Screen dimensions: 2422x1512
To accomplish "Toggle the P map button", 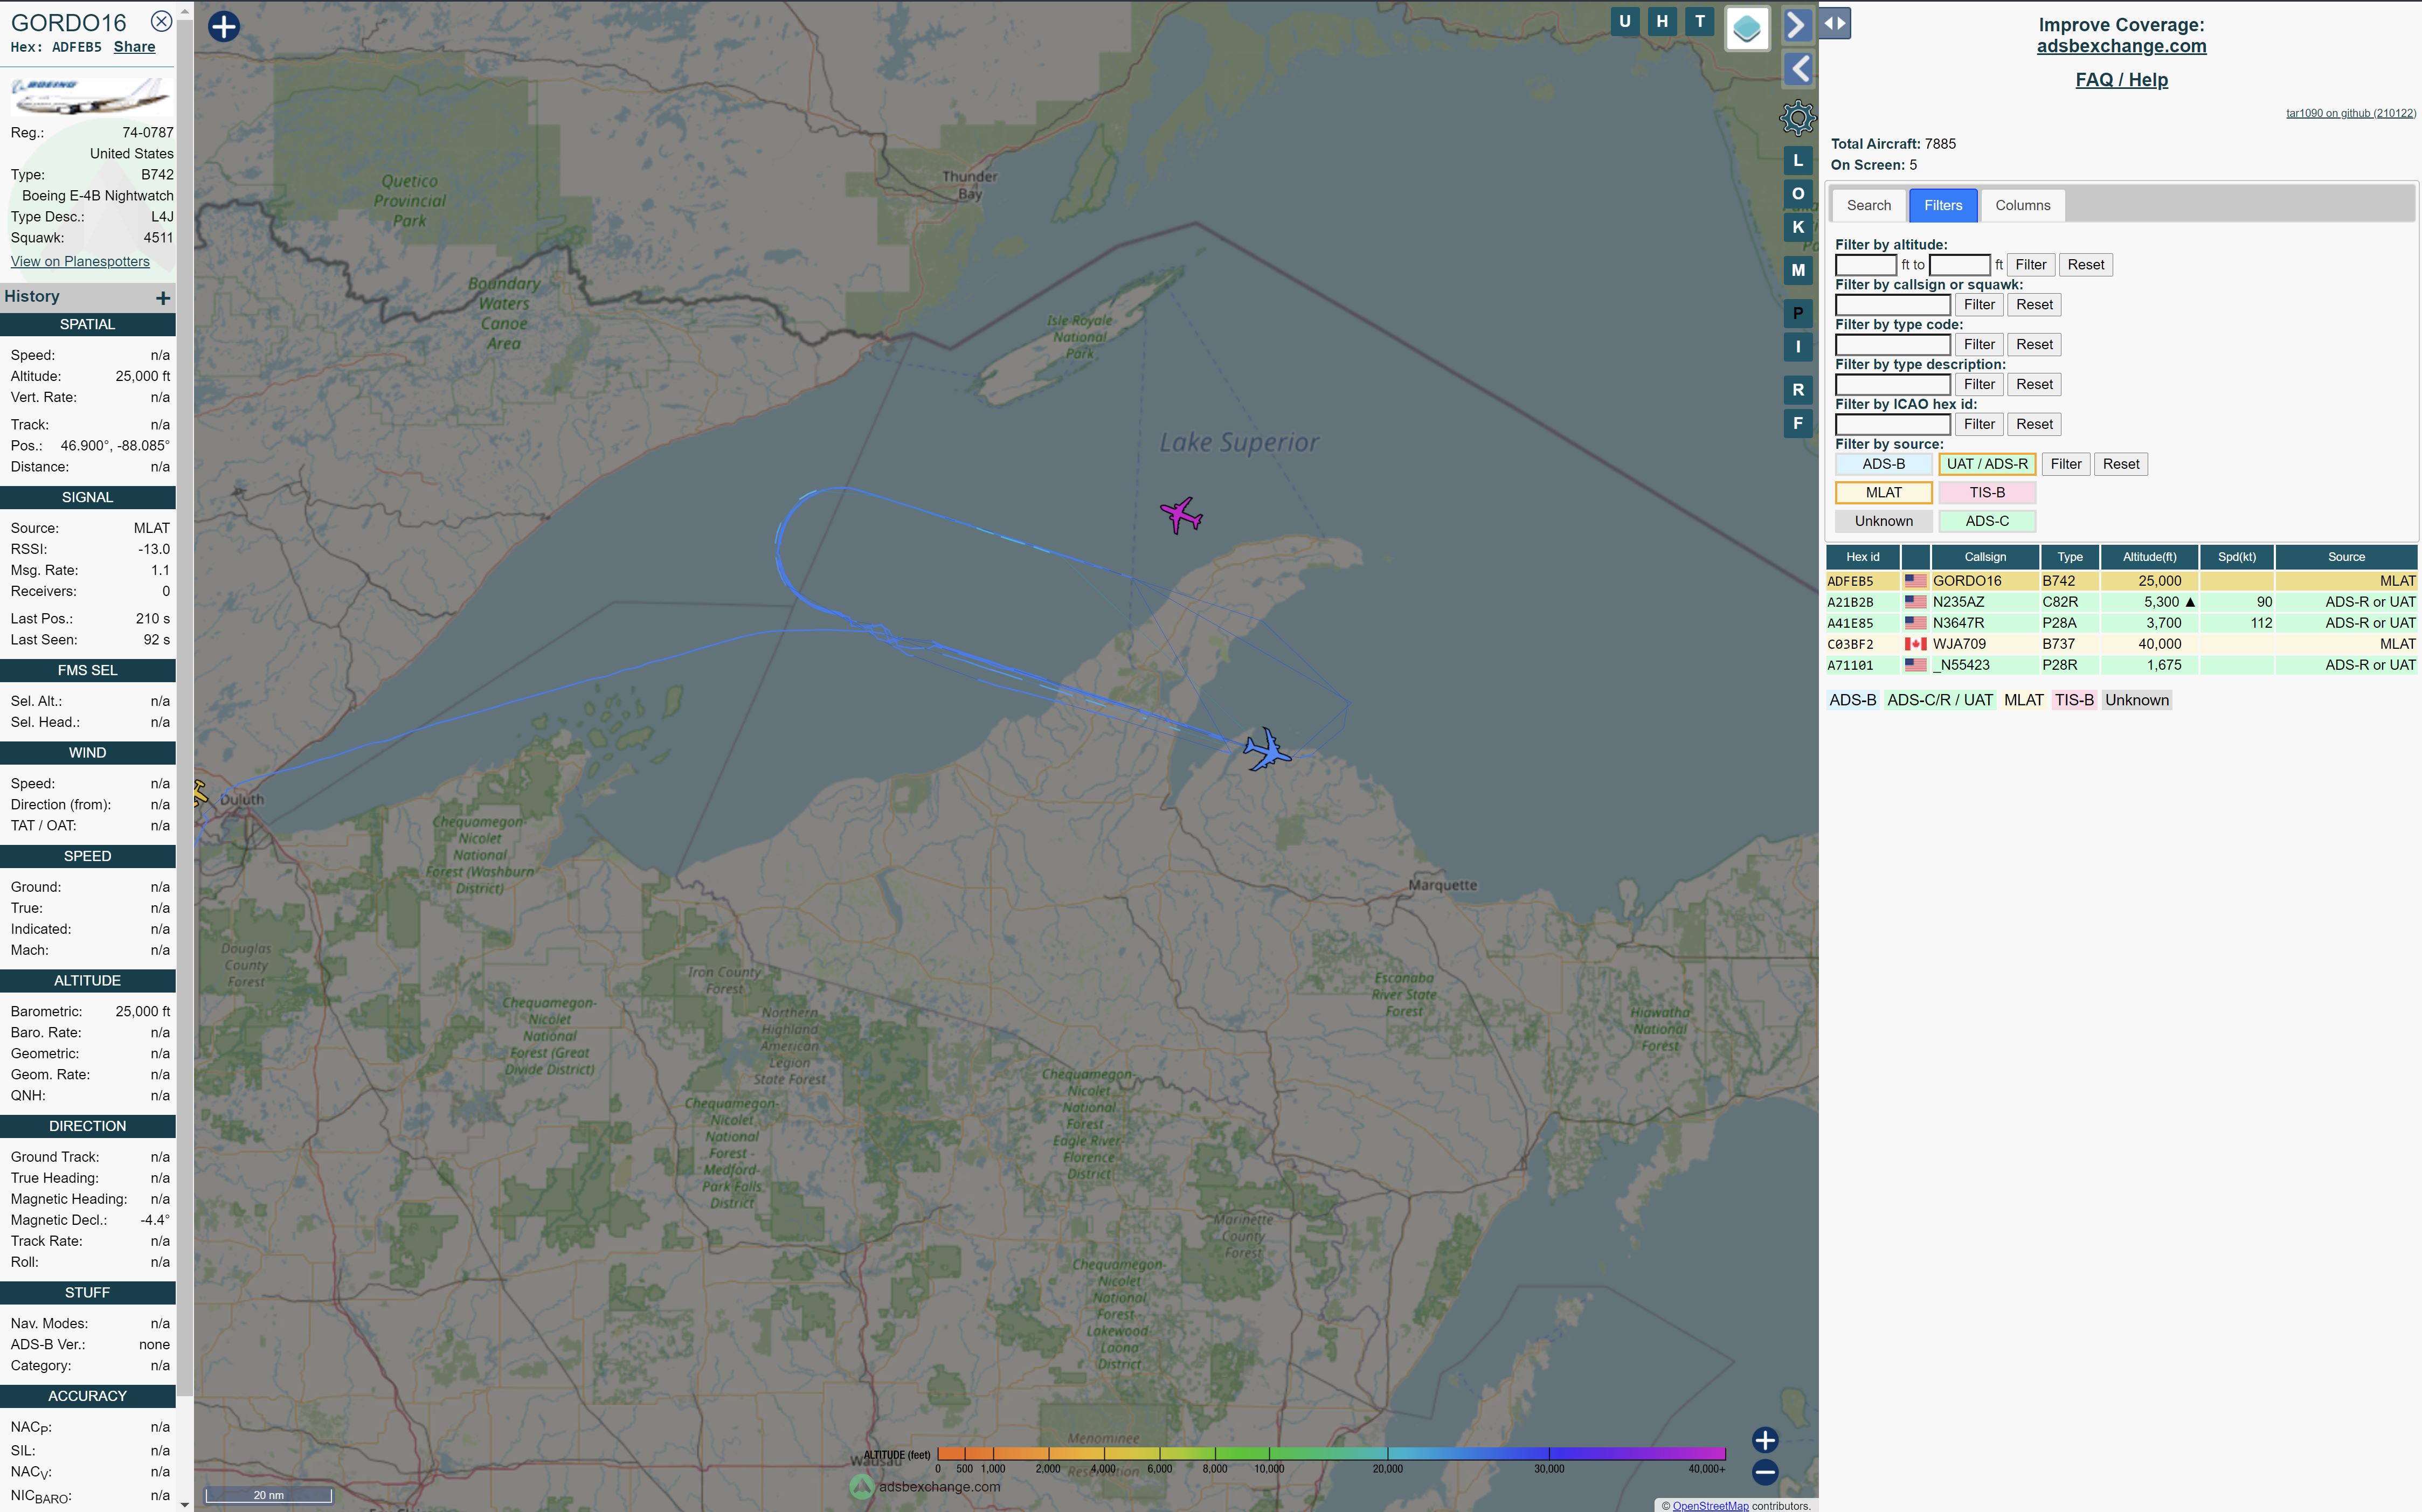I will click(1798, 313).
